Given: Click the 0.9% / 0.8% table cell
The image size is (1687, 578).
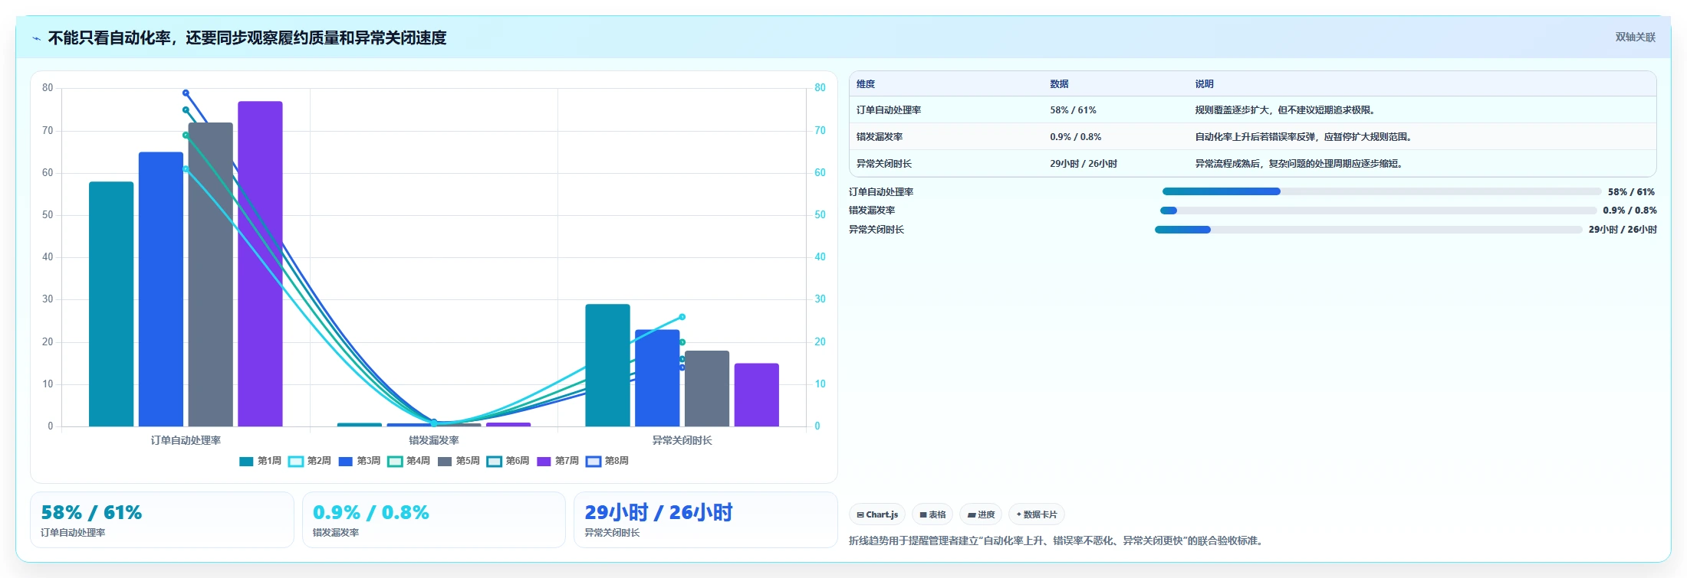Looking at the screenshot, I should [1075, 137].
